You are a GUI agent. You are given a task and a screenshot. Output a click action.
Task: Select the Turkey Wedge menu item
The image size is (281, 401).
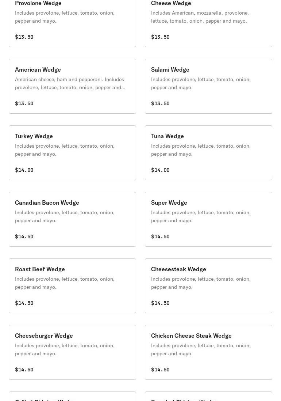[72, 153]
